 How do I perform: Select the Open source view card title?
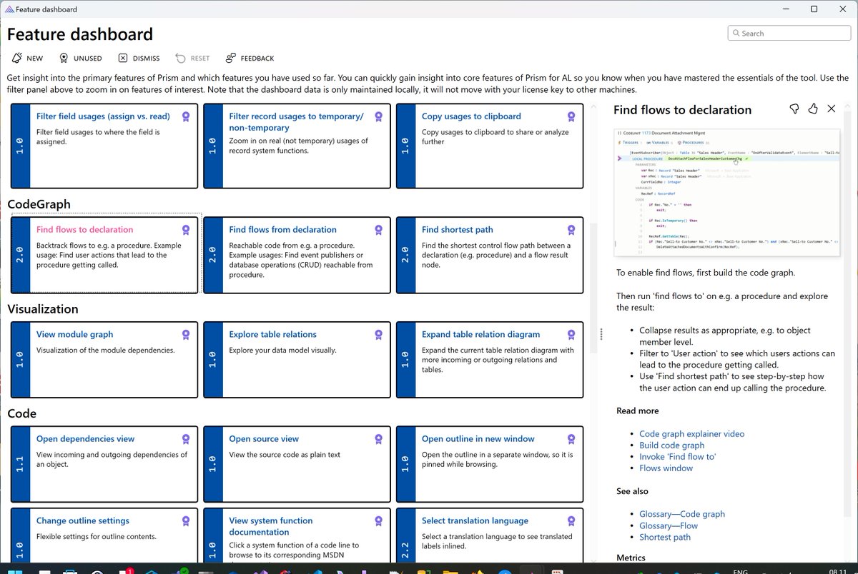(264, 439)
